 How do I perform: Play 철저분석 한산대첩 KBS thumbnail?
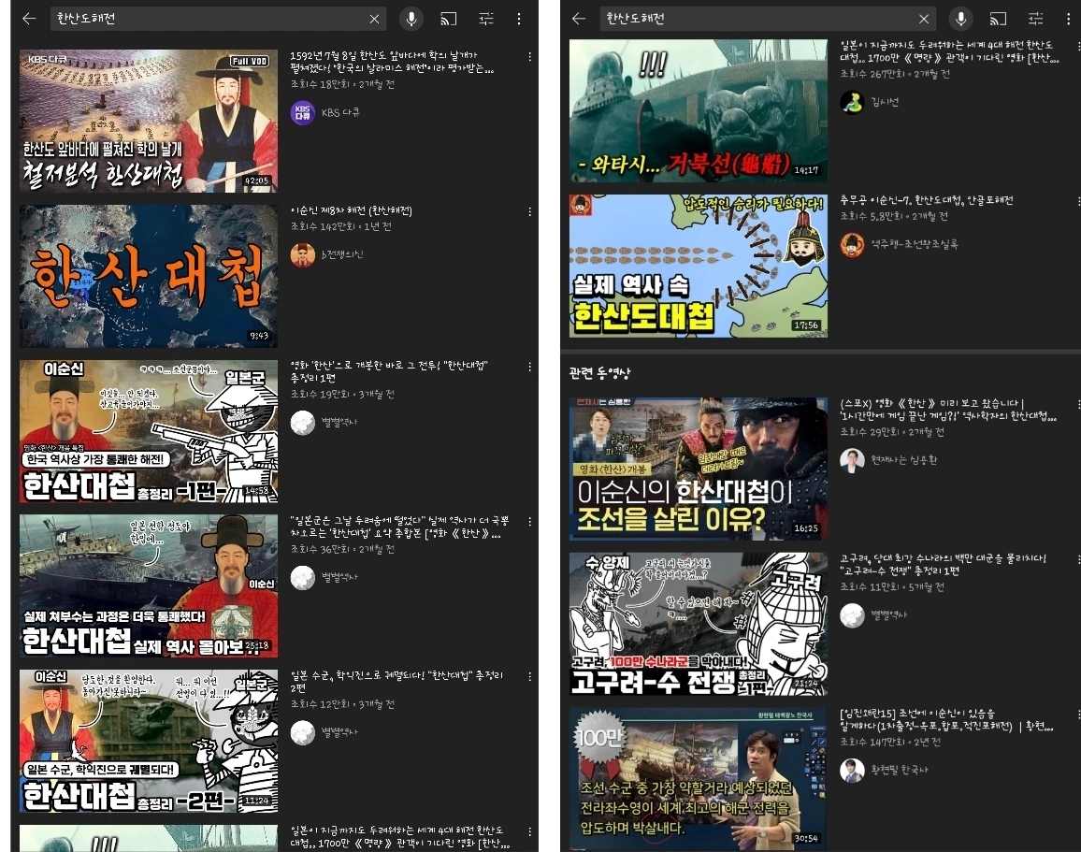coord(149,121)
